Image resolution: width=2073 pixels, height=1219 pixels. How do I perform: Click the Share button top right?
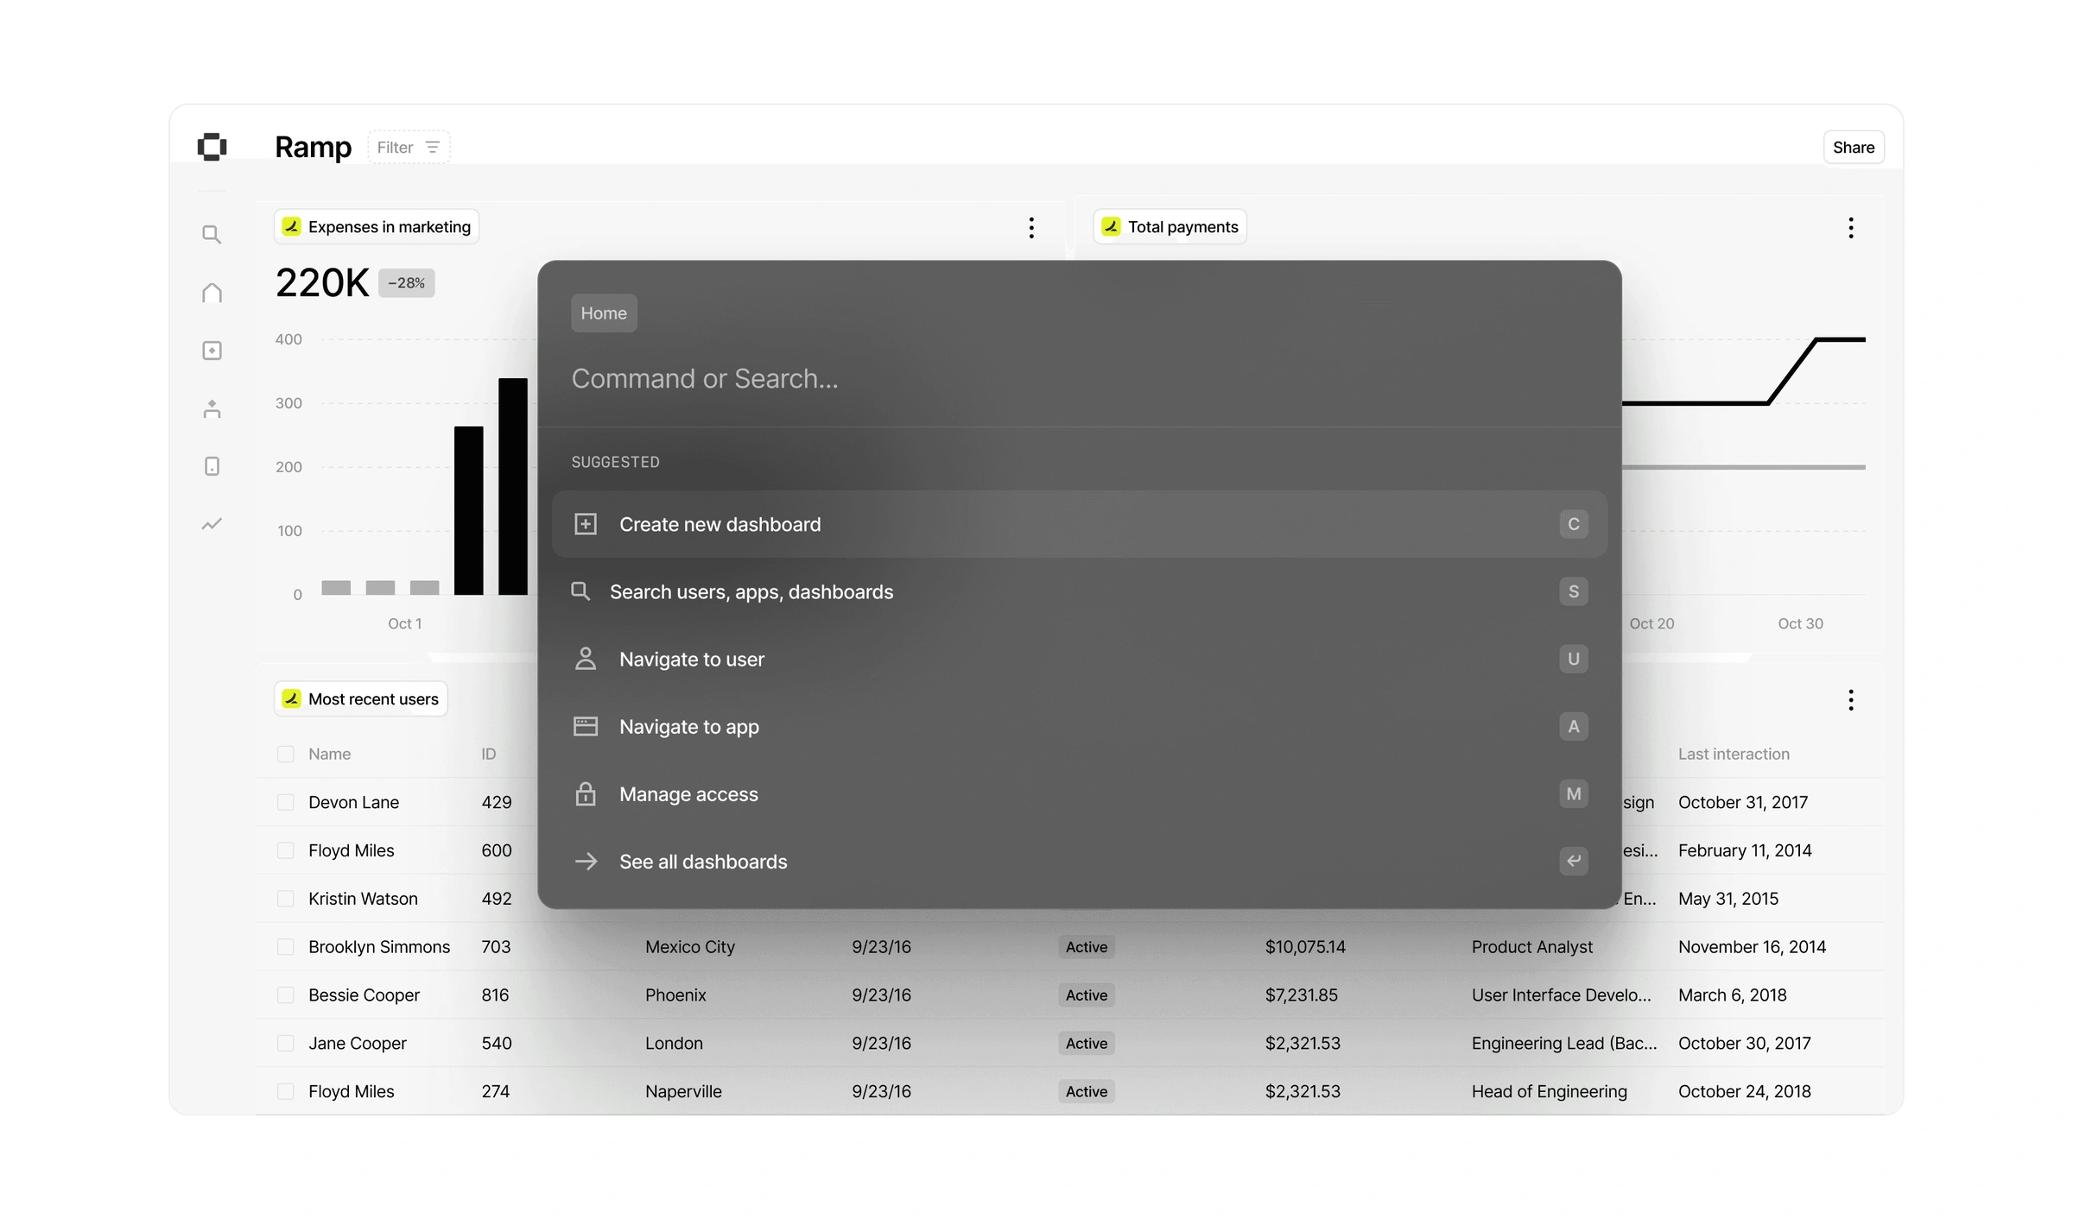(x=1854, y=147)
